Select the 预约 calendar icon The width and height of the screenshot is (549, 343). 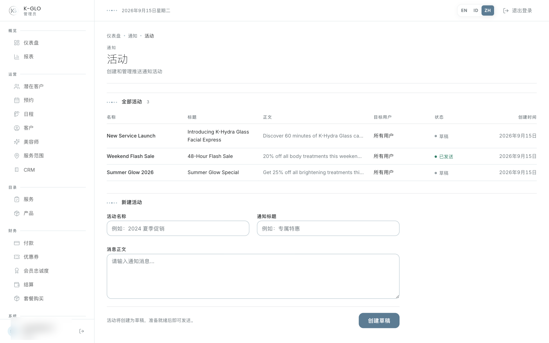pyautogui.click(x=17, y=100)
